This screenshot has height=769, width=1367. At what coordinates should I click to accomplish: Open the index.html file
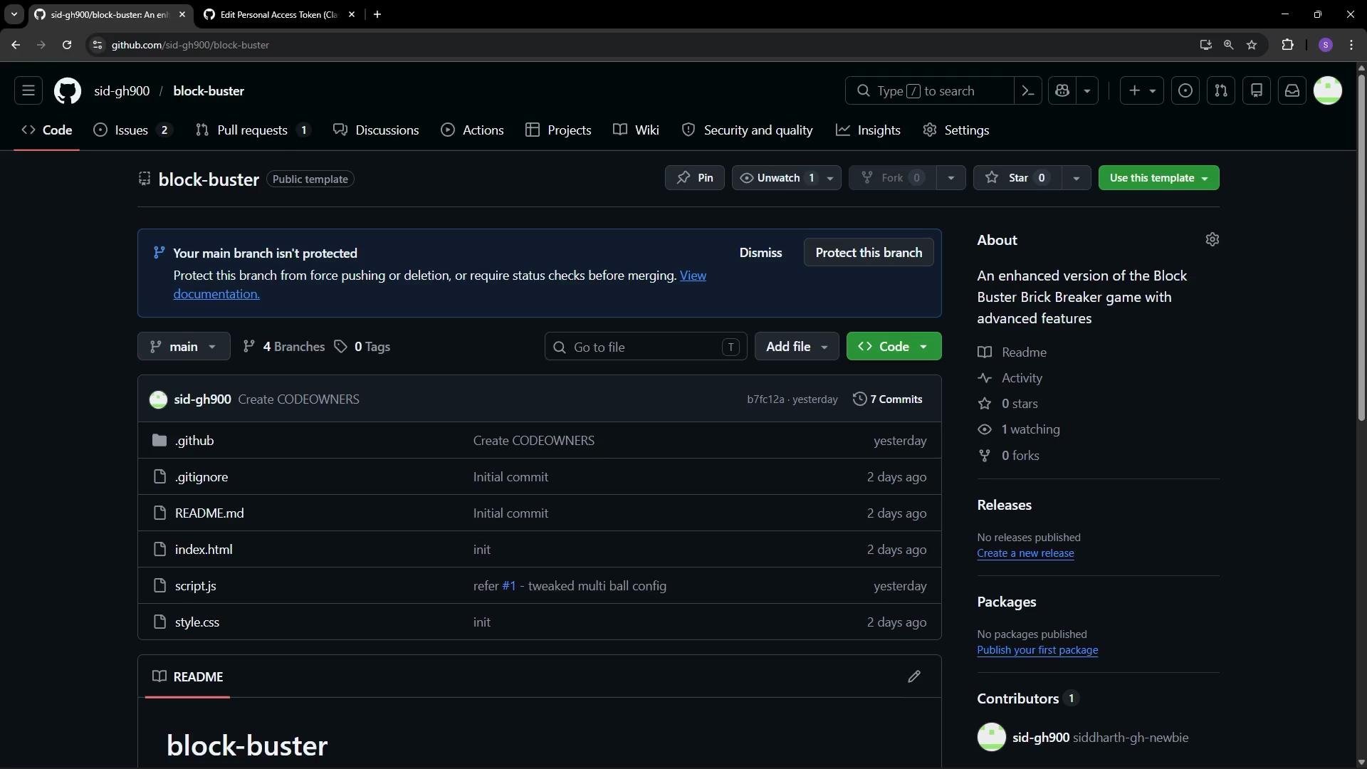click(204, 550)
